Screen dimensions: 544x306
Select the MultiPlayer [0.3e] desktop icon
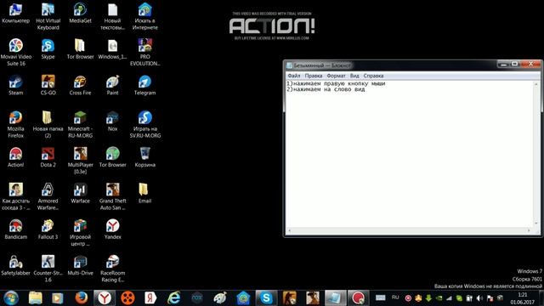tap(80, 161)
